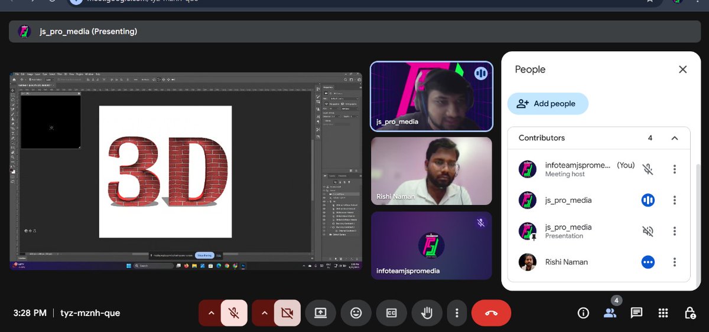Open the emoji reactions button
The image size is (709, 332).
click(x=356, y=313)
